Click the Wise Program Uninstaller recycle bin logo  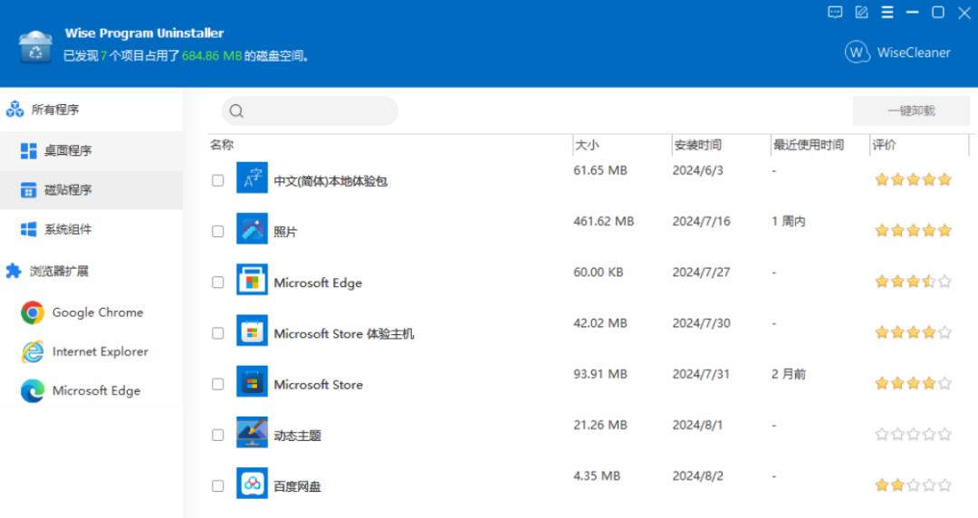point(35,46)
